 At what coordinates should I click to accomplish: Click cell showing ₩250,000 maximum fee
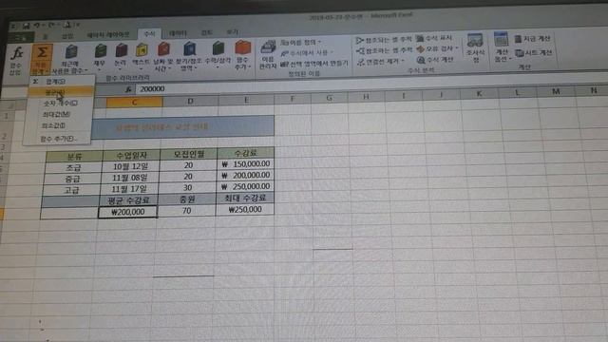tap(245, 209)
